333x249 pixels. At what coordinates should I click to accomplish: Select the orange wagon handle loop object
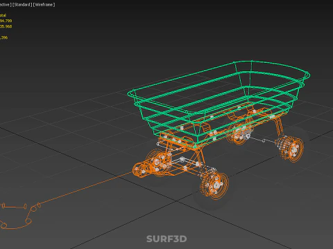[17, 216]
